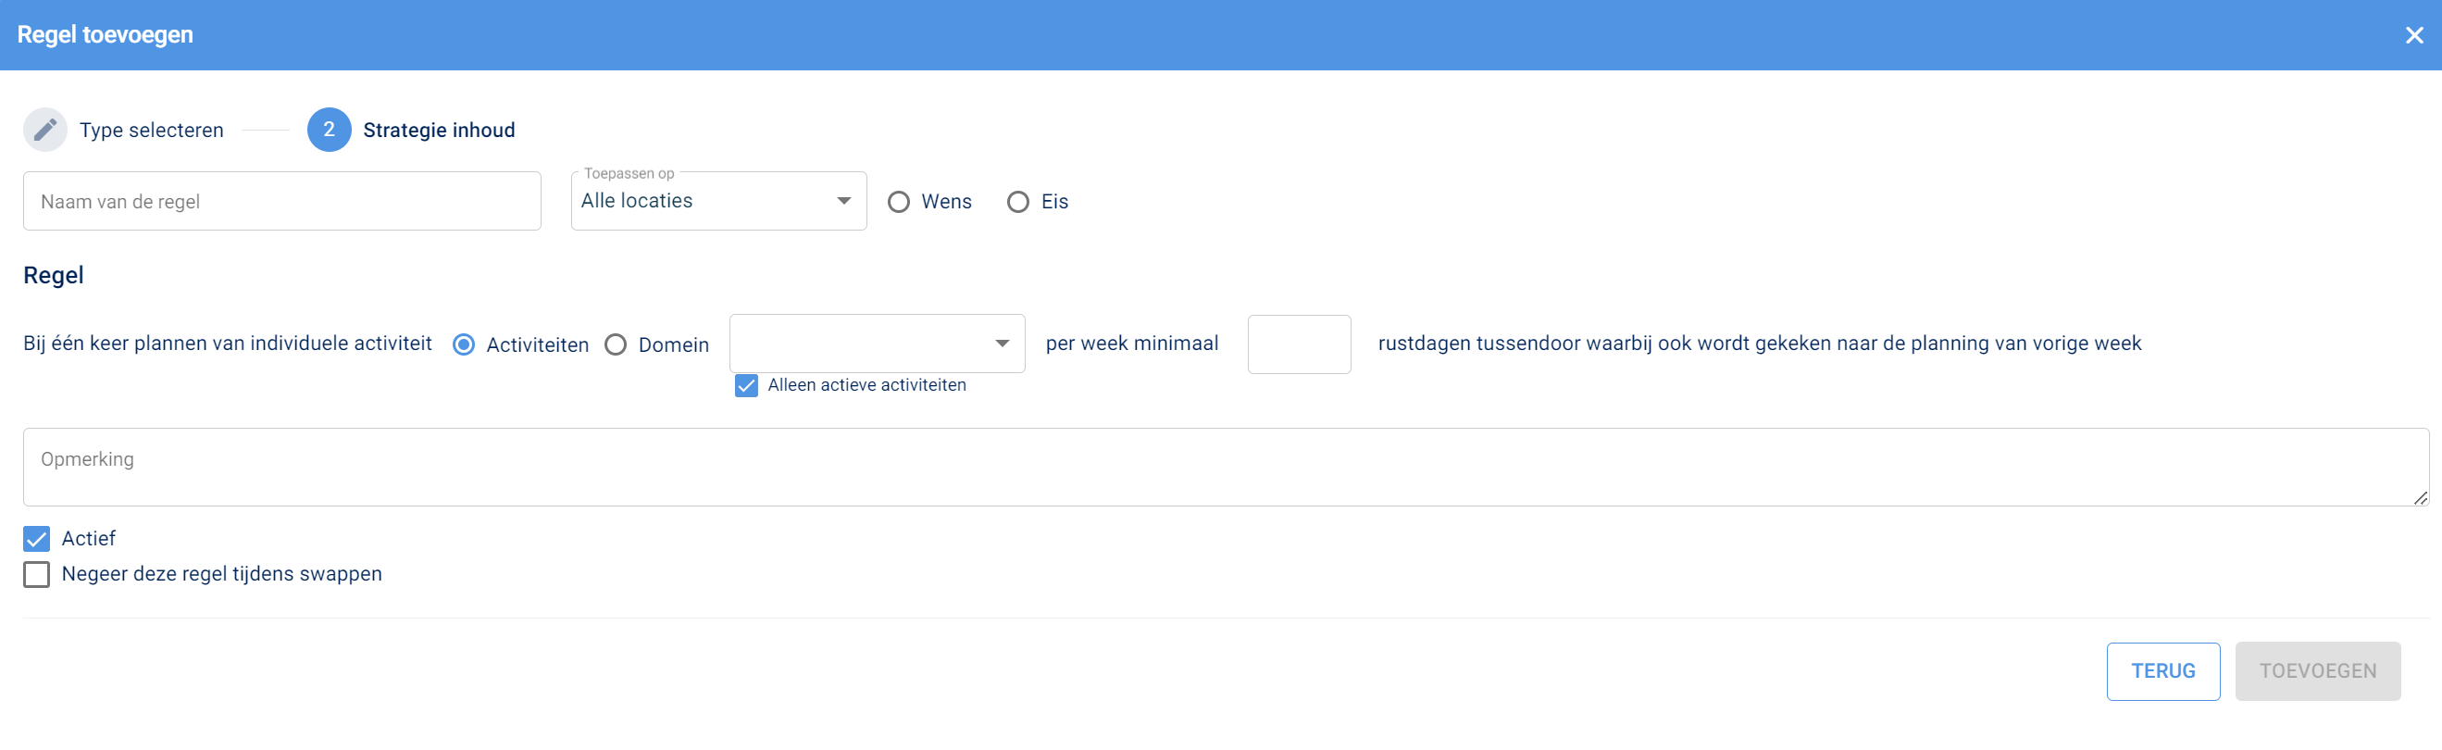Image resolution: width=2442 pixels, height=750 pixels.
Task: Uncheck the Actief checkbox
Action: click(36, 540)
